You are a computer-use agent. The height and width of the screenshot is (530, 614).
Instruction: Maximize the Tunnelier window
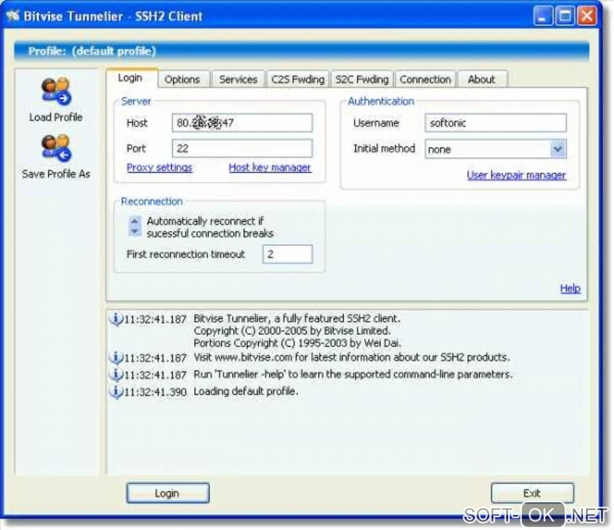coord(565,16)
